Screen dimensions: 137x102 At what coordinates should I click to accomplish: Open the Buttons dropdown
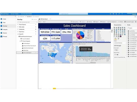[x=103, y=22]
